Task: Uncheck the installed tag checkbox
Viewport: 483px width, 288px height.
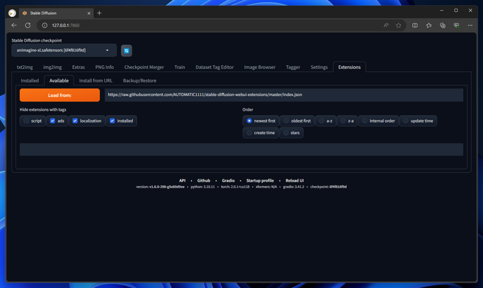Action: point(112,121)
